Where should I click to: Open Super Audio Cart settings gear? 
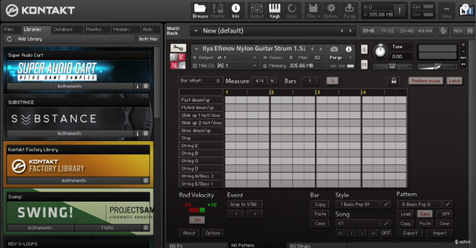coord(146,86)
